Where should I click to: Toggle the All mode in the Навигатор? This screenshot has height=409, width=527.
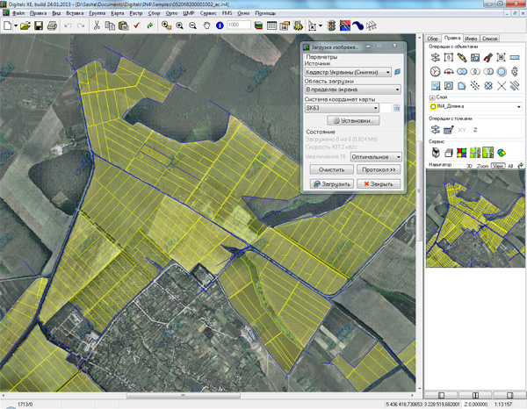tap(510, 165)
